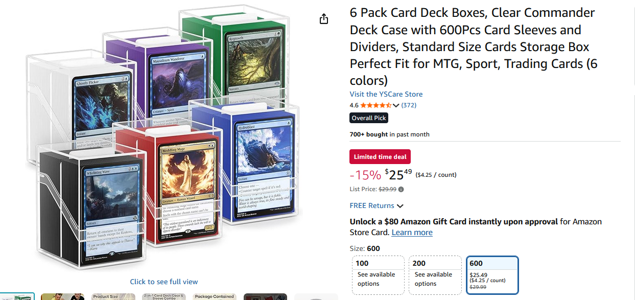Click the share icon above the product image

(323, 19)
